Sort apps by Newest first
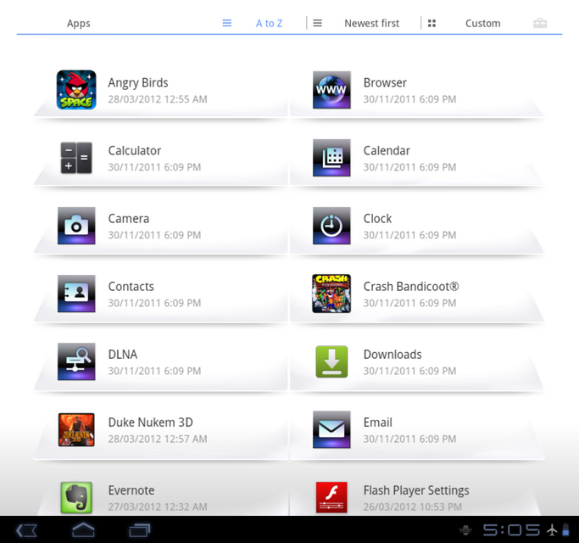The width and height of the screenshot is (579, 543). tap(372, 23)
